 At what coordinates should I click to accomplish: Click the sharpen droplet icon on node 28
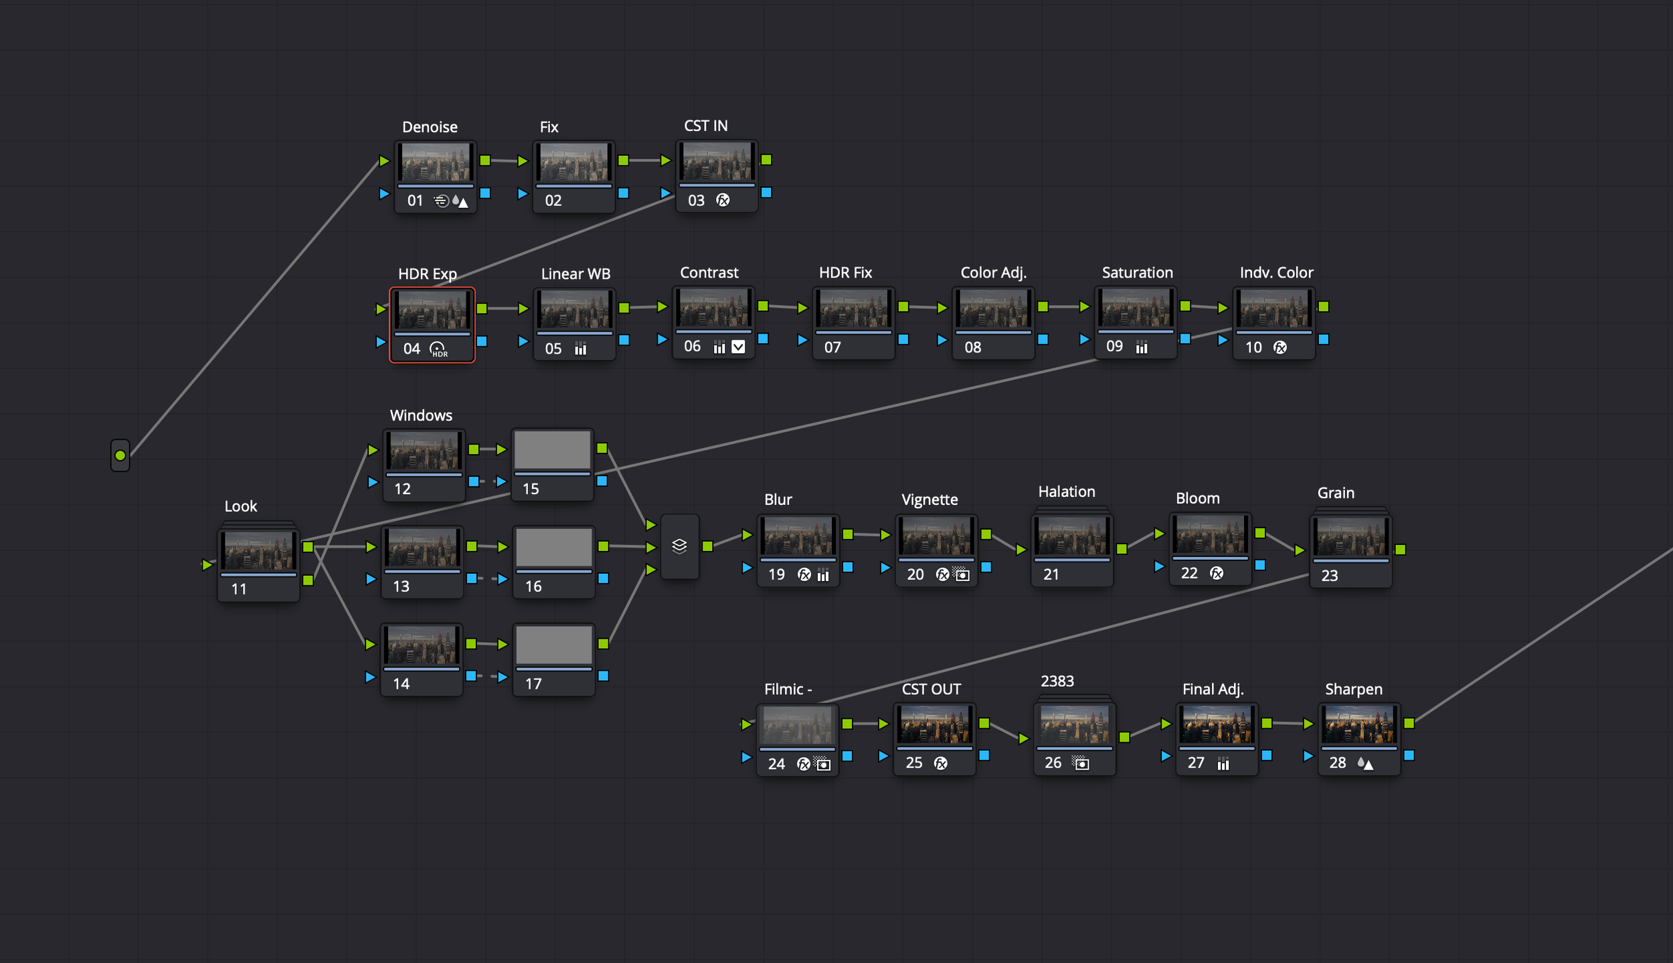[x=1360, y=763]
